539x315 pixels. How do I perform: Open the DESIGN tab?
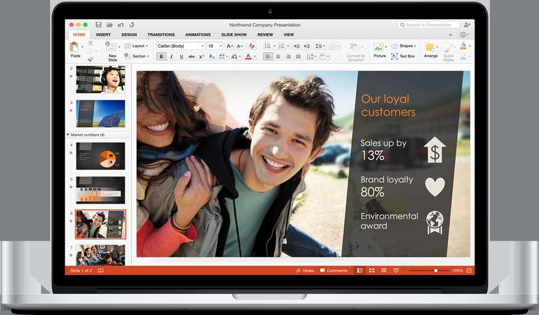[129, 34]
